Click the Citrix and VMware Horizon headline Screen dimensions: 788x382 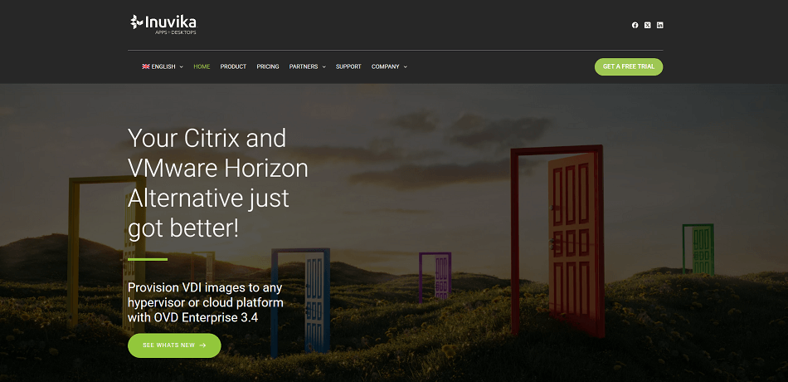coord(217,184)
